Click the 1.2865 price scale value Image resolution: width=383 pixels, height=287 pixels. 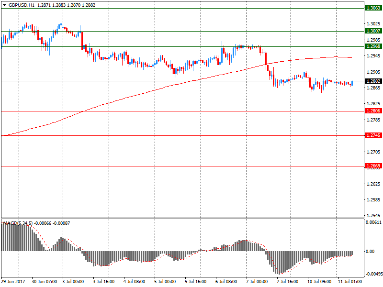373,88
